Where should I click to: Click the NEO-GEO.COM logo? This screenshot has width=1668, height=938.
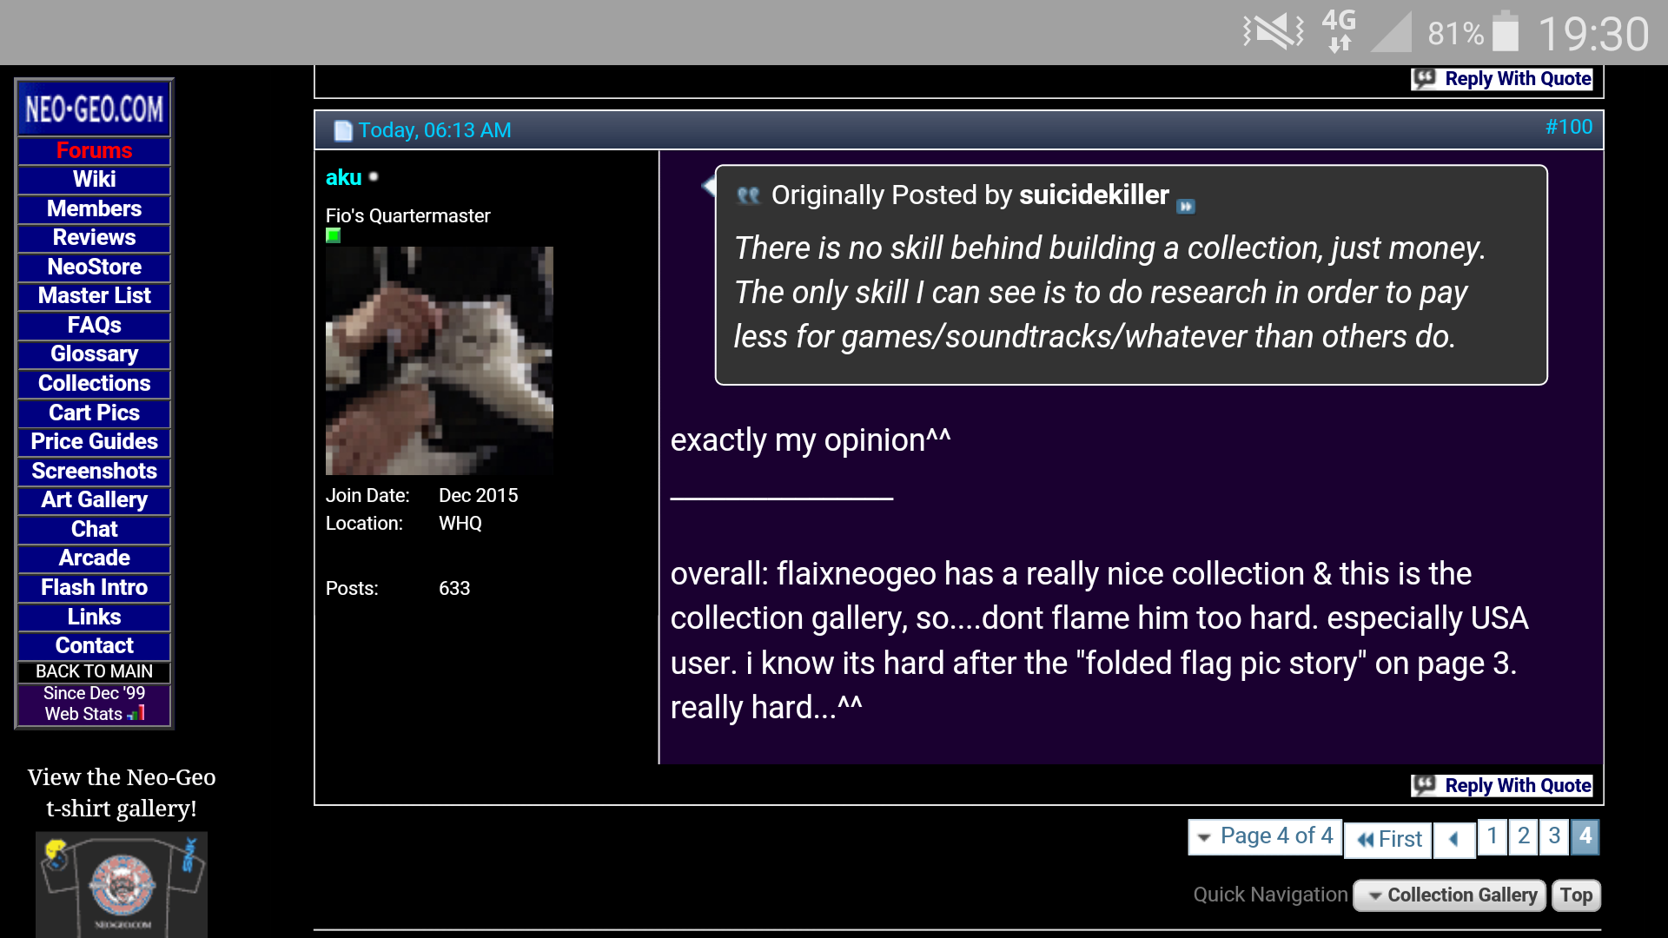[x=94, y=109]
